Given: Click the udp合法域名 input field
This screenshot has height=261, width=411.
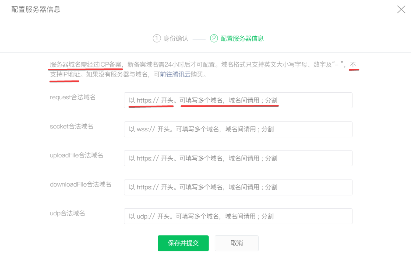Looking at the screenshot, I should point(238,216).
